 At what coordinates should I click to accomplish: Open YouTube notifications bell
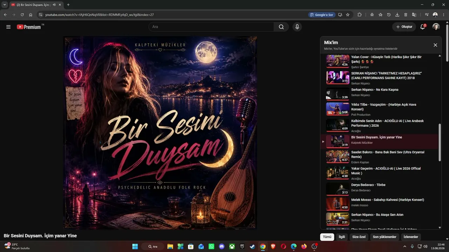(x=423, y=27)
